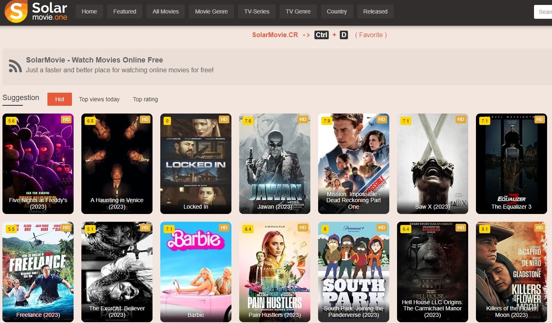The height and width of the screenshot is (323, 552).
Task: Click SolarMovie - Watch Movies Online Free heading
Action: click(94, 60)
